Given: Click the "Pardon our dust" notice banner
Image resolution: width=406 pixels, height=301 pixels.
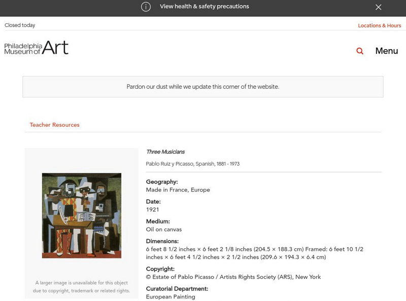Looking at the screenshot, I should (203, 87).
